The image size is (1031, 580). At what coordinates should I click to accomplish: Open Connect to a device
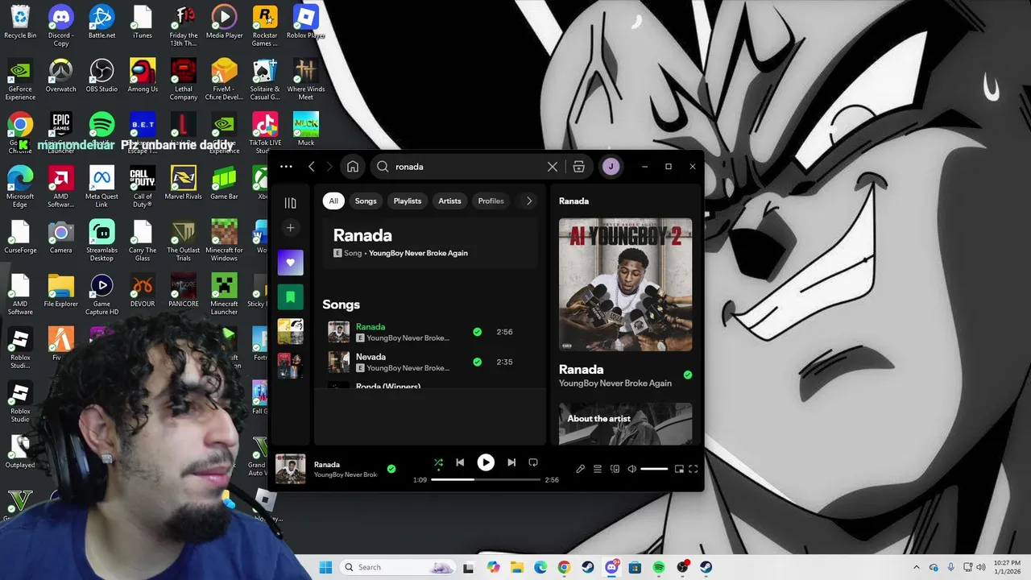tap(615, 469)
